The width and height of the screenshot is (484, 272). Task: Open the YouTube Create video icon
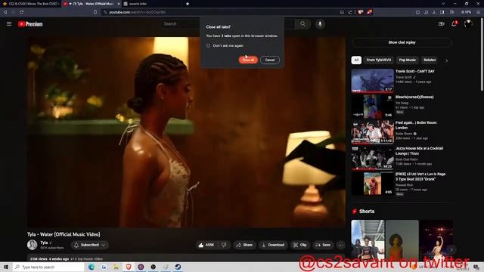pos(442,23)
